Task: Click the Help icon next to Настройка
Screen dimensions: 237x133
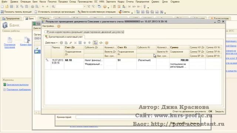Action: coord(59,26)
